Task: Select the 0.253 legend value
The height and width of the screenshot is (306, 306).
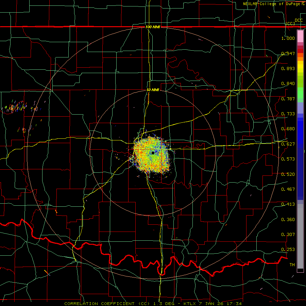Action: tap(288, 250)
